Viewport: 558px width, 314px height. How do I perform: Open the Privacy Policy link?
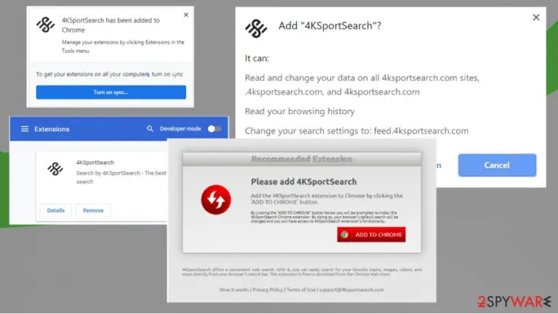(267, 290)
